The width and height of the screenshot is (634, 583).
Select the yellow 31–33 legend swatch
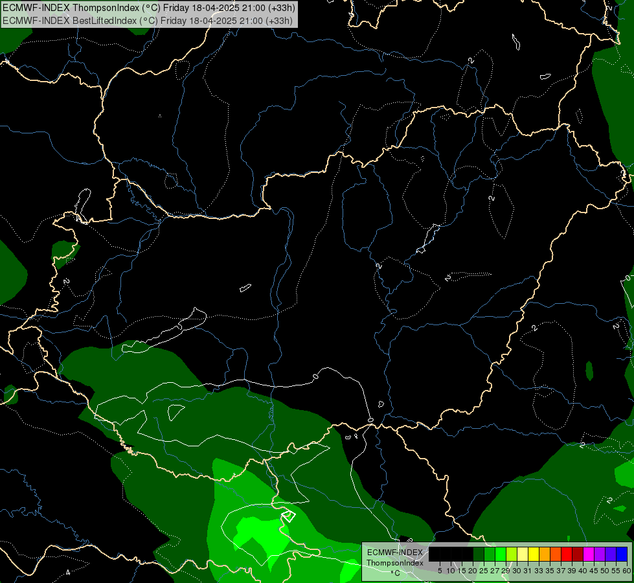[x=534, y=554]
